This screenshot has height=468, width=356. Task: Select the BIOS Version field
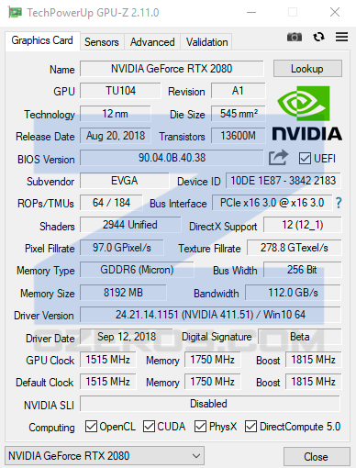pyautogui.click(x=172, y=158)
